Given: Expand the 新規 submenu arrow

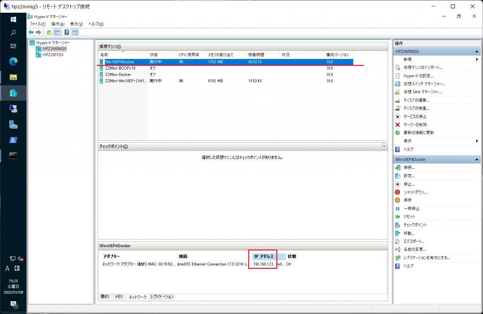Looking at the screenshot, I should coord(477,59).
